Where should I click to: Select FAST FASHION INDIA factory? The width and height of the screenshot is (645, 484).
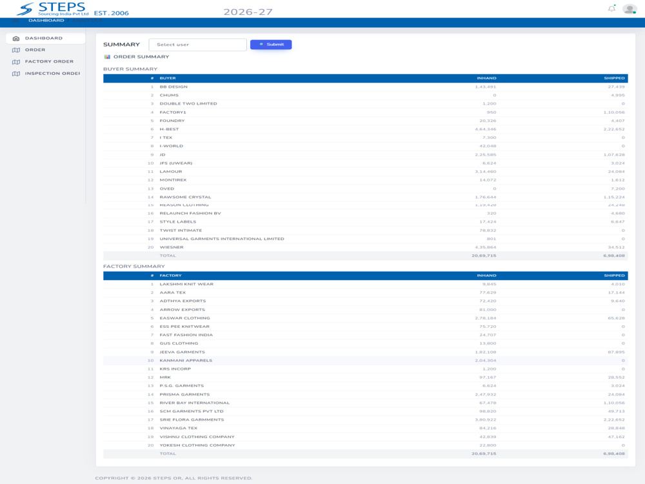tap(365, 335)
